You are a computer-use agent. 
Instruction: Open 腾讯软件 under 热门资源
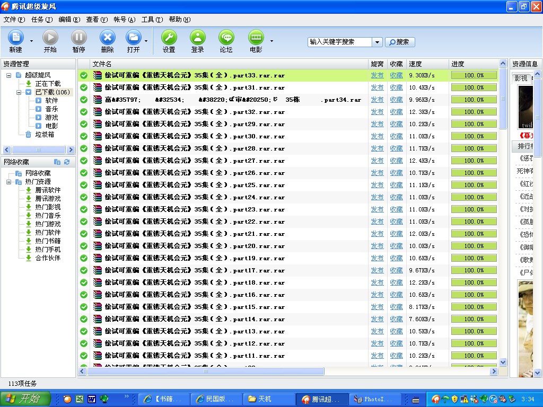tap(48, 190)
